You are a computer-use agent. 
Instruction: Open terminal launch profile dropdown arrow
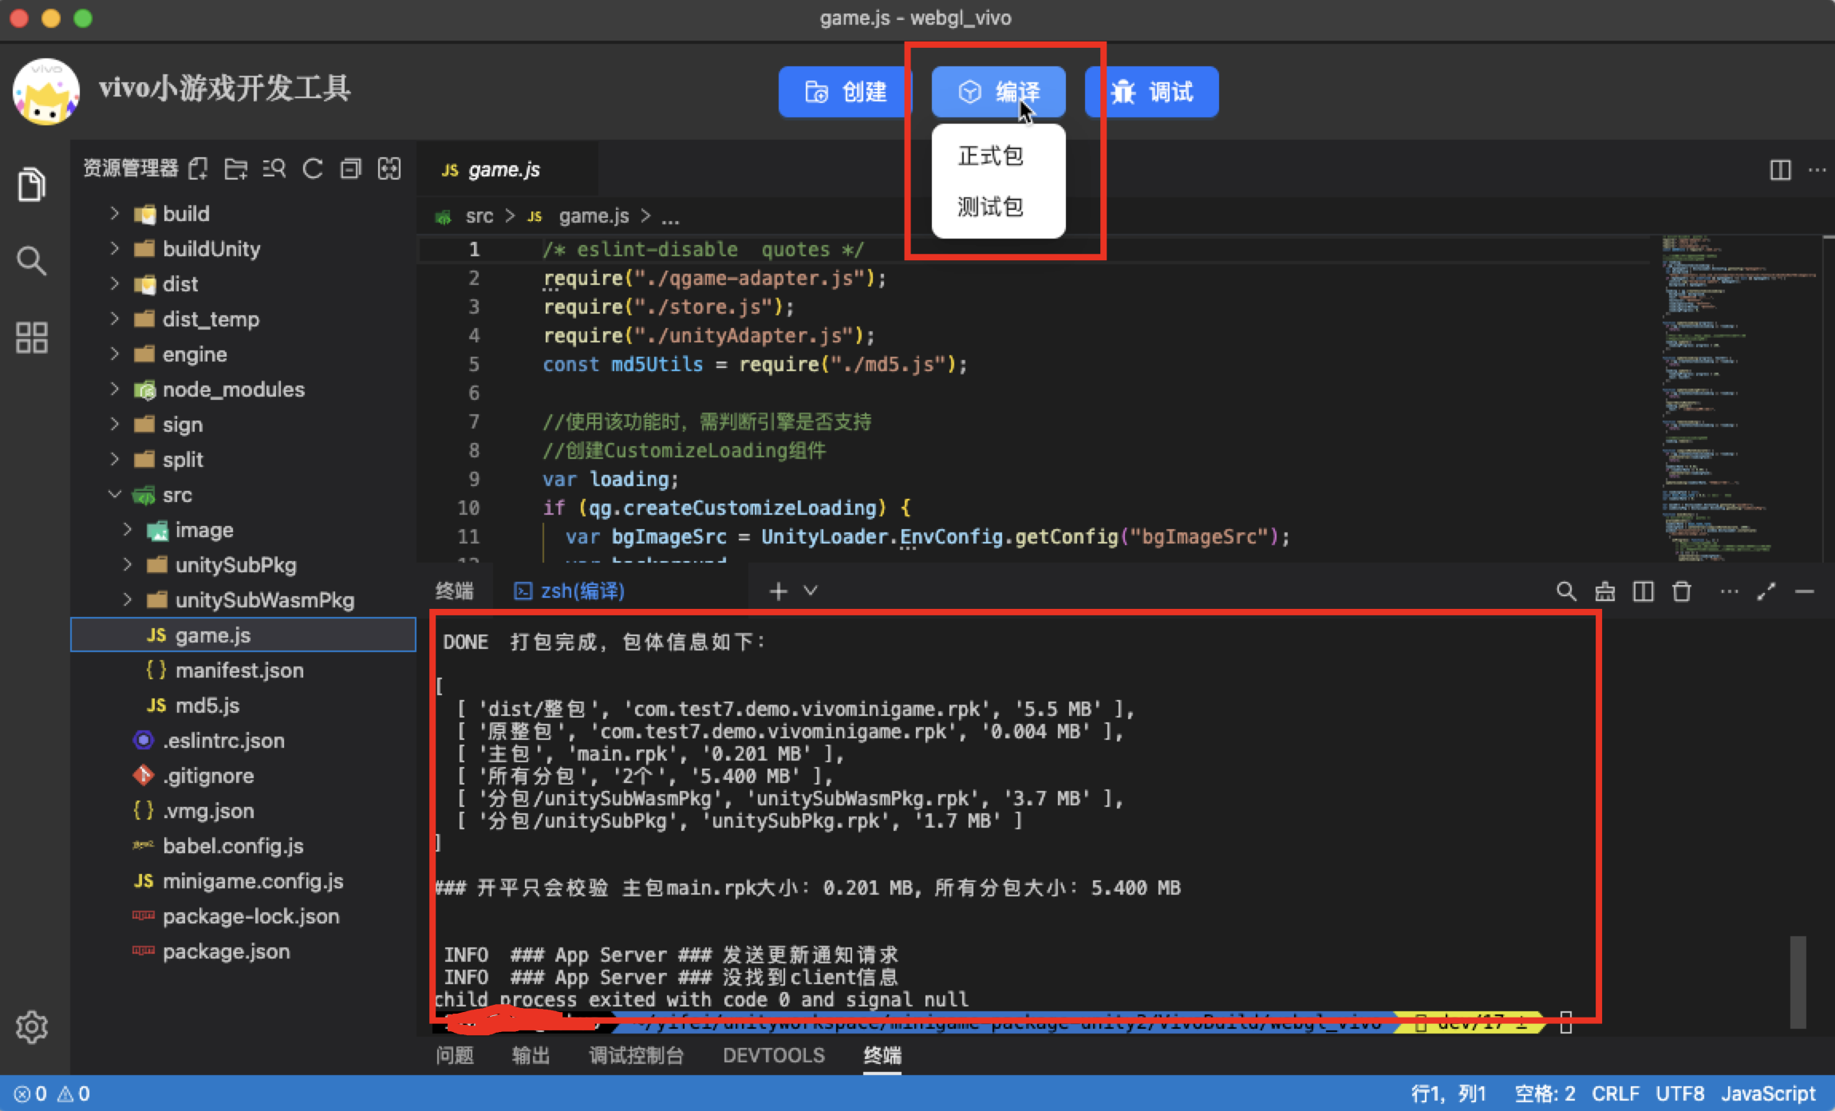pos(811,591)
